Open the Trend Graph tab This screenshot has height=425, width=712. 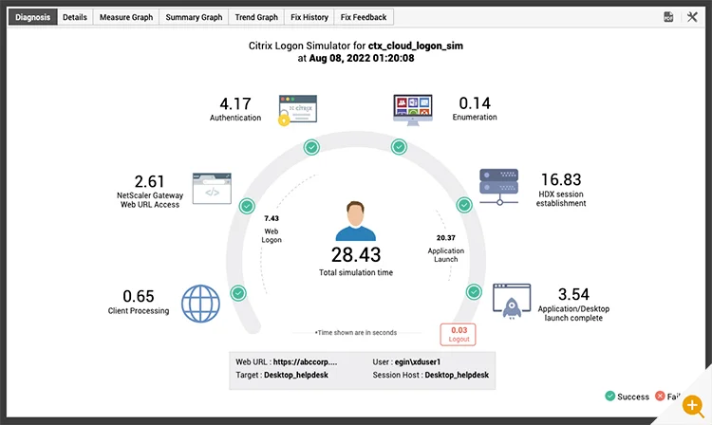point(256,17)
